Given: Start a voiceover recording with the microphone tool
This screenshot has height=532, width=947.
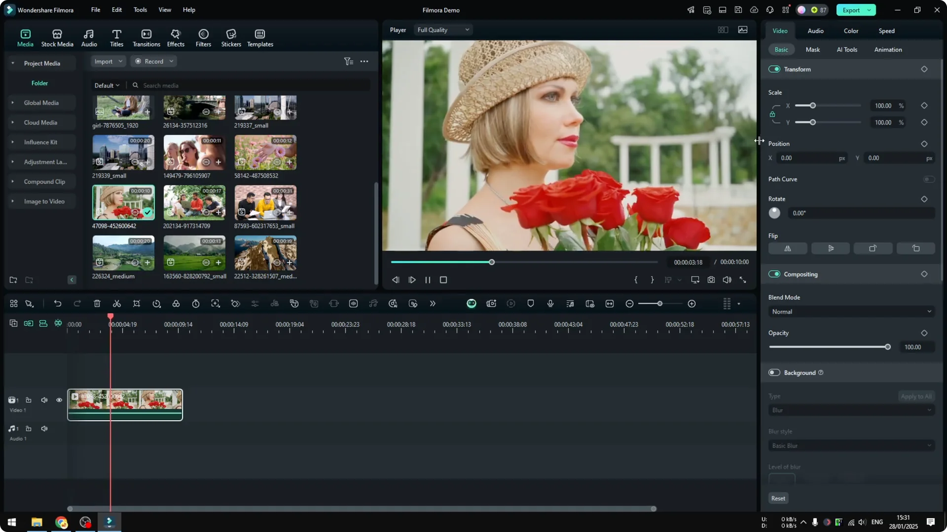Looking at the screenshot, I should [550, 303].
